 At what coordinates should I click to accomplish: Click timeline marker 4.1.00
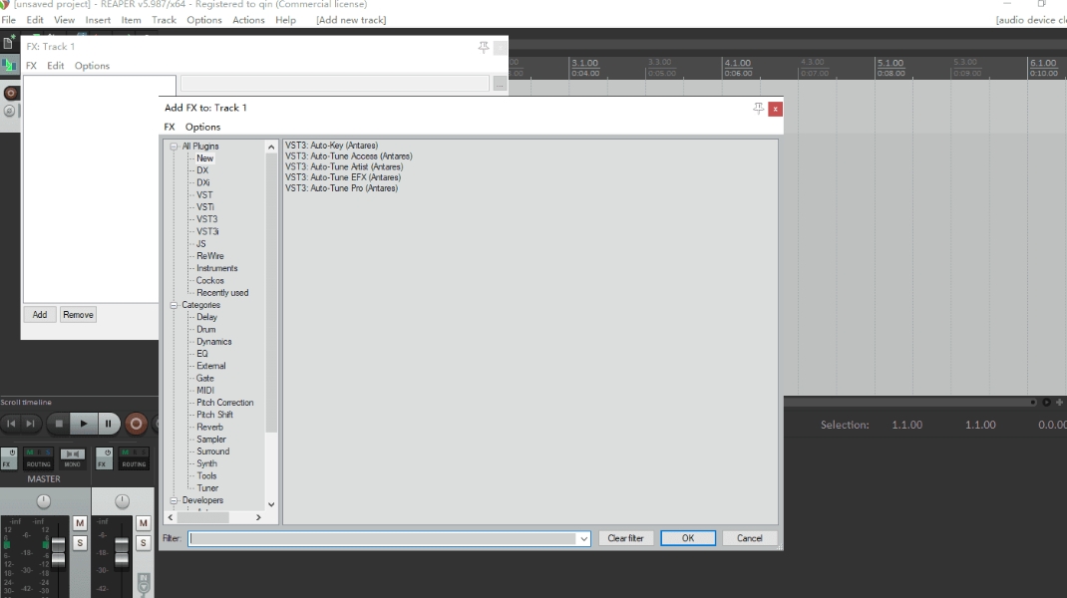(x=738, y=63)
